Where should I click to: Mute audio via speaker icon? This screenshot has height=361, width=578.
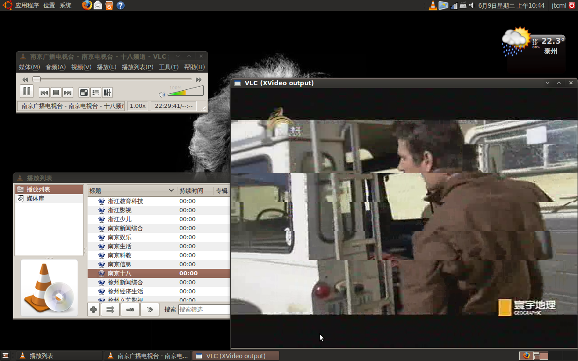click(162, 94)
